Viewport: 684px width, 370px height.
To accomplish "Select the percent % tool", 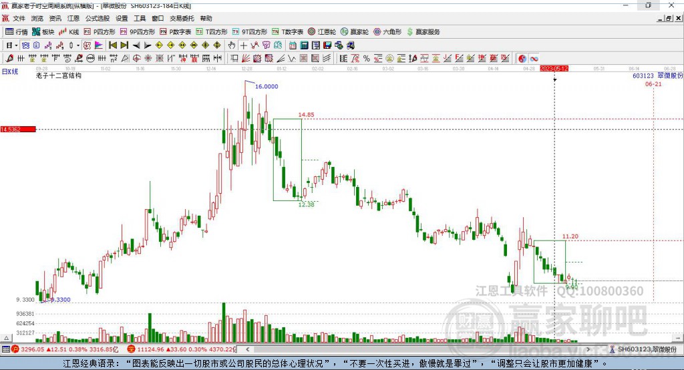I will 367,59.
